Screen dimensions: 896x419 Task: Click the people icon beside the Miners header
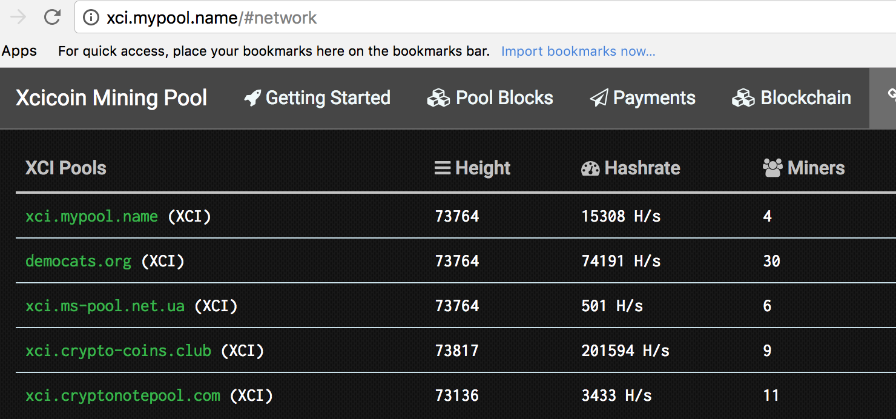pyautogui.click(x=772, y=168)
